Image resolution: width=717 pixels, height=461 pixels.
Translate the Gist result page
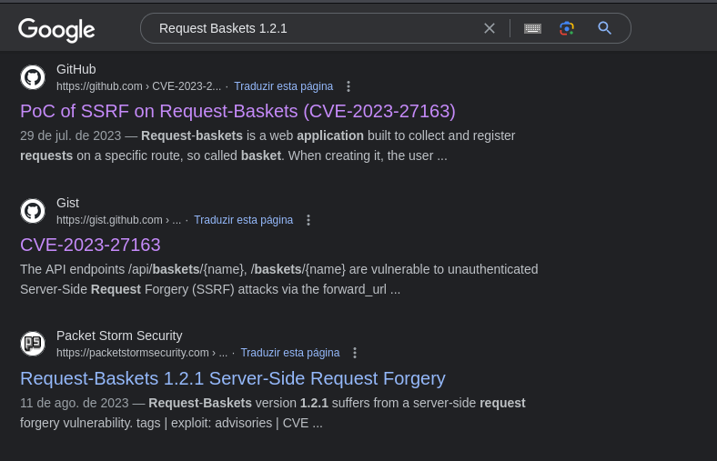243,220
